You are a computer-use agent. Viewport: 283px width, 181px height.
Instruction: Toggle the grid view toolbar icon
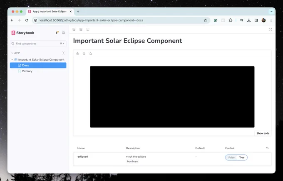pos(81,29)
